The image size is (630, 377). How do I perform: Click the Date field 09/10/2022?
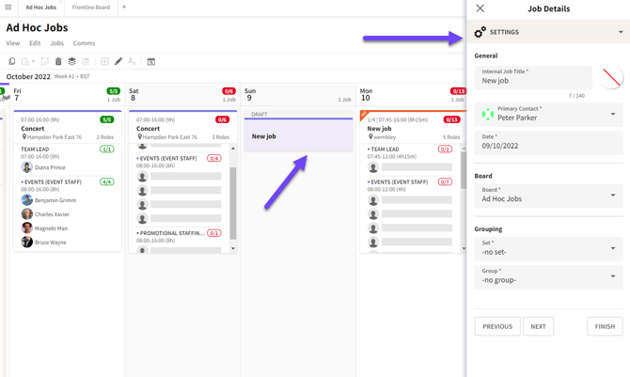[x=548, y=142]
